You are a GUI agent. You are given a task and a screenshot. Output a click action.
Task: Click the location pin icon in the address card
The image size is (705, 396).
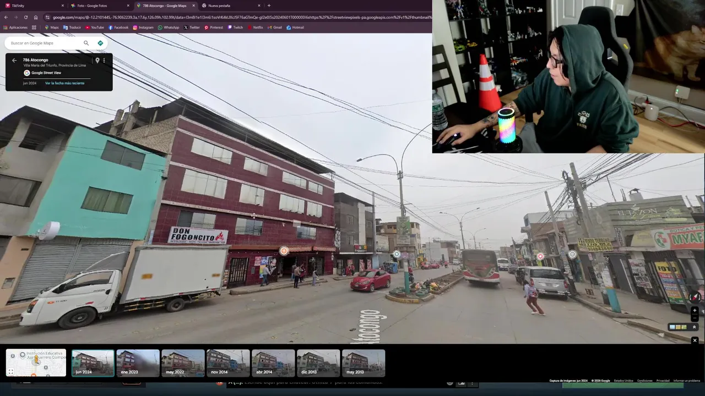pos(97,61)
